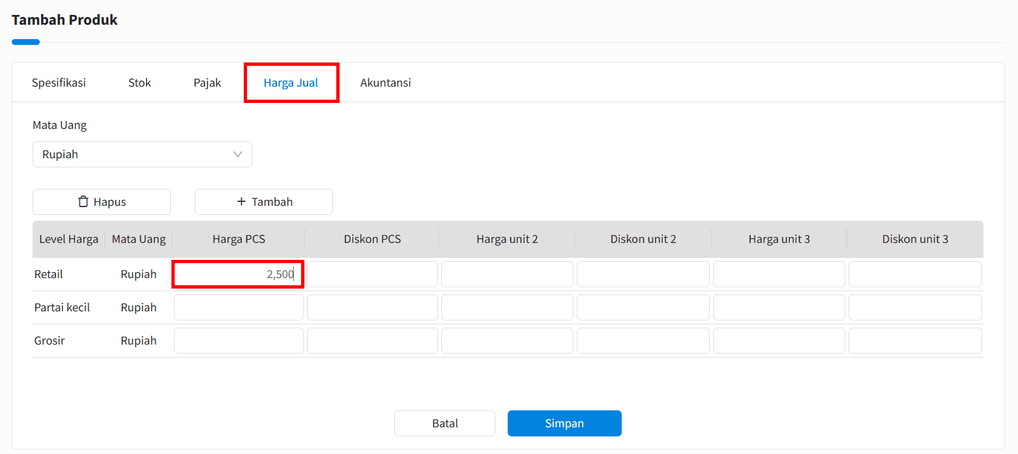Select the Harga Jual tab
The image size is (1018, 454).
click(291, 83)
